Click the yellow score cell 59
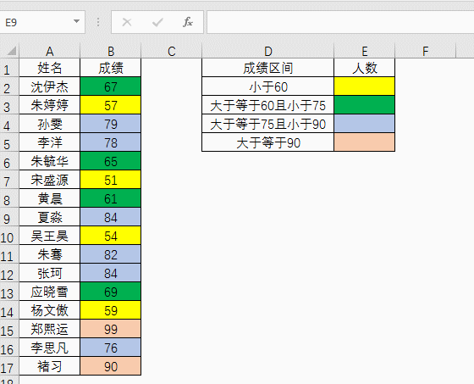The image size is (474, 384). [111, 310]
